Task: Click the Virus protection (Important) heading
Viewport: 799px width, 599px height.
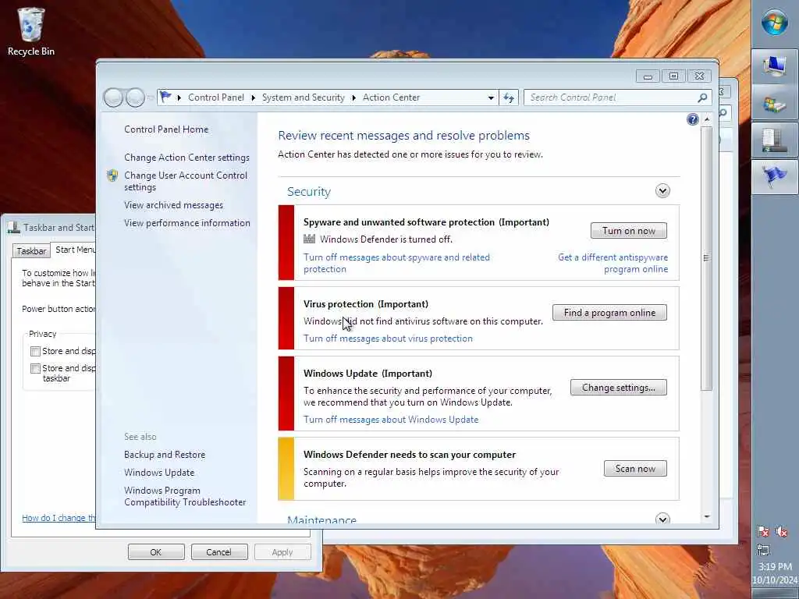Action: tap(366, 304)
